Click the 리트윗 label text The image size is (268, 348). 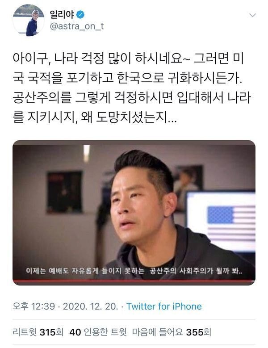coord(25,332)
